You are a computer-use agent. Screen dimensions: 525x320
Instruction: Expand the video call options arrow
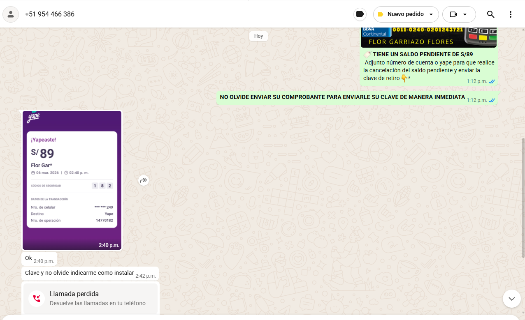(465, 14)
